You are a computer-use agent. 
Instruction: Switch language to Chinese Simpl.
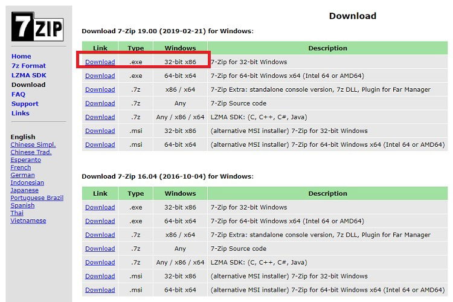[x=33, y=145]
